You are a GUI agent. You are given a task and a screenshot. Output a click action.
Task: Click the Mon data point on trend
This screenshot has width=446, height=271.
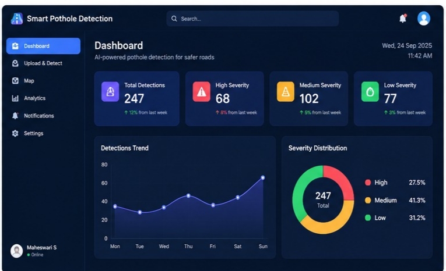(x=115, y=206)
